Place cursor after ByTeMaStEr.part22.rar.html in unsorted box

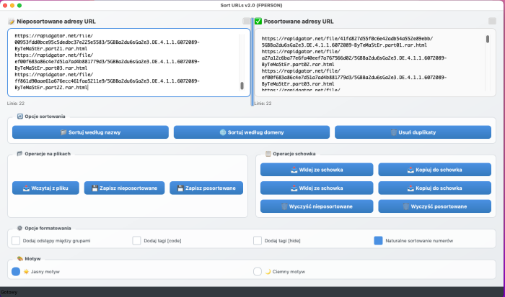(88, 87)
